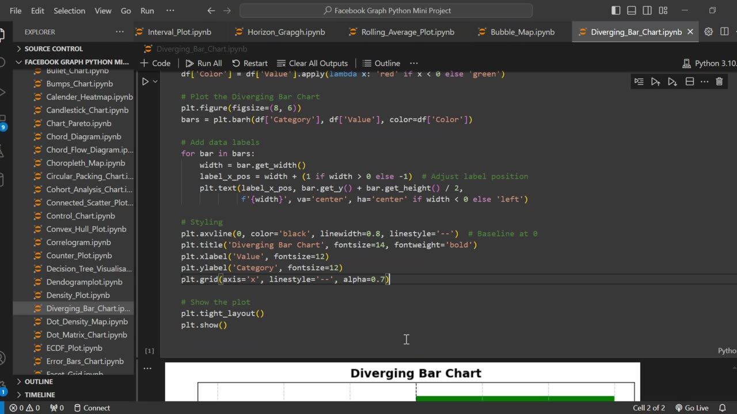Open Customize Layout icon
The height and width of the screenshot is (414, 737).
coord(663,10)
